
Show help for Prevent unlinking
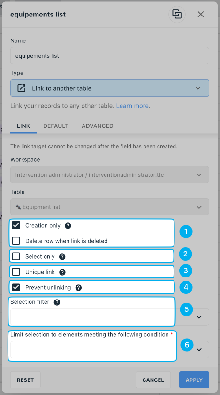(x=78, y=288)
